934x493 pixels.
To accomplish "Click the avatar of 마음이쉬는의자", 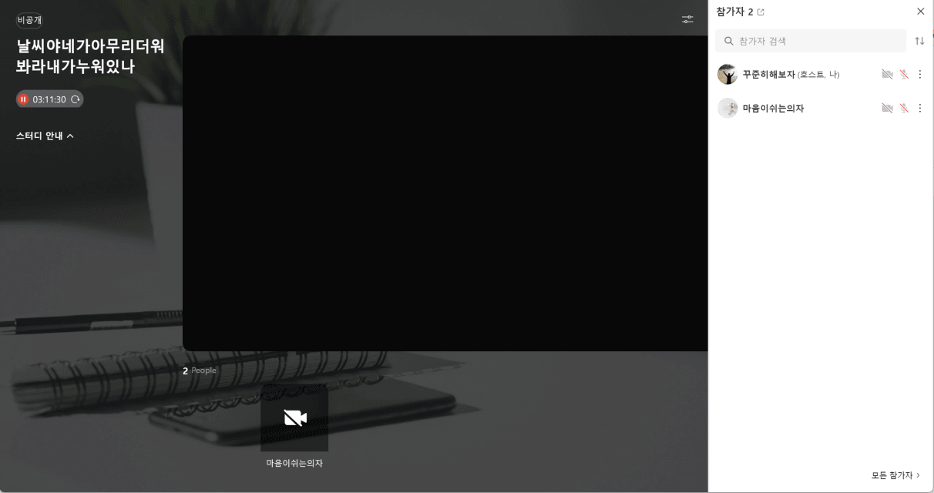I will [727, 108].
